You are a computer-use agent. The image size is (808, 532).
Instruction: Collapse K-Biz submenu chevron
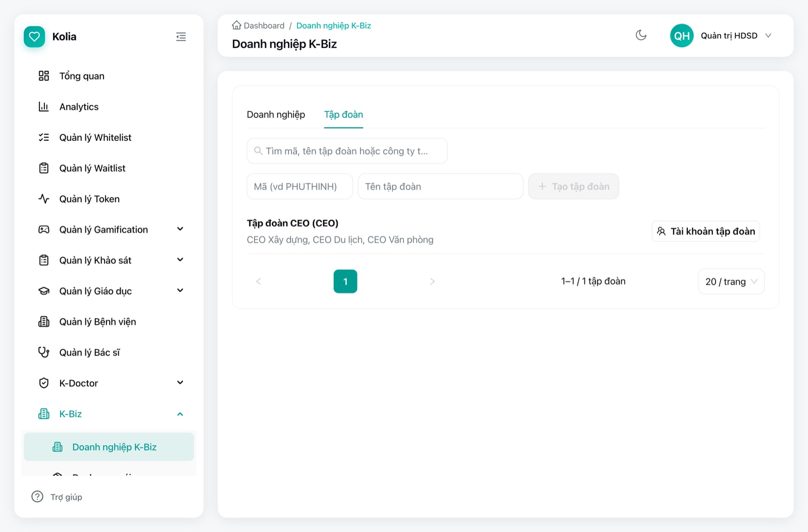(180, 414)
